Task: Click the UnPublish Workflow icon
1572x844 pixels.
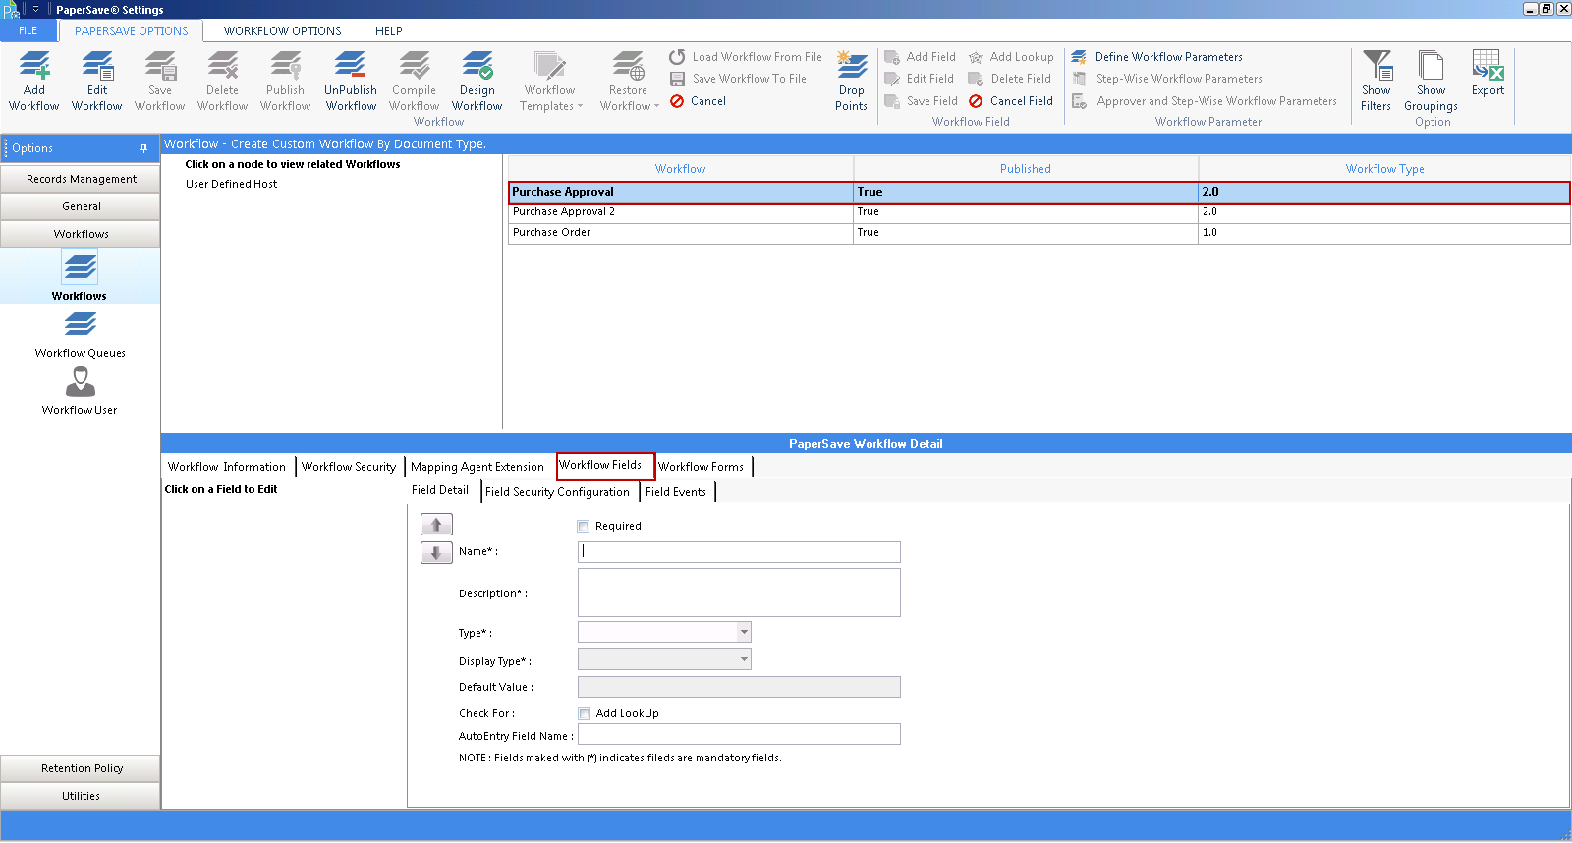Action: [x=351, y=81]
